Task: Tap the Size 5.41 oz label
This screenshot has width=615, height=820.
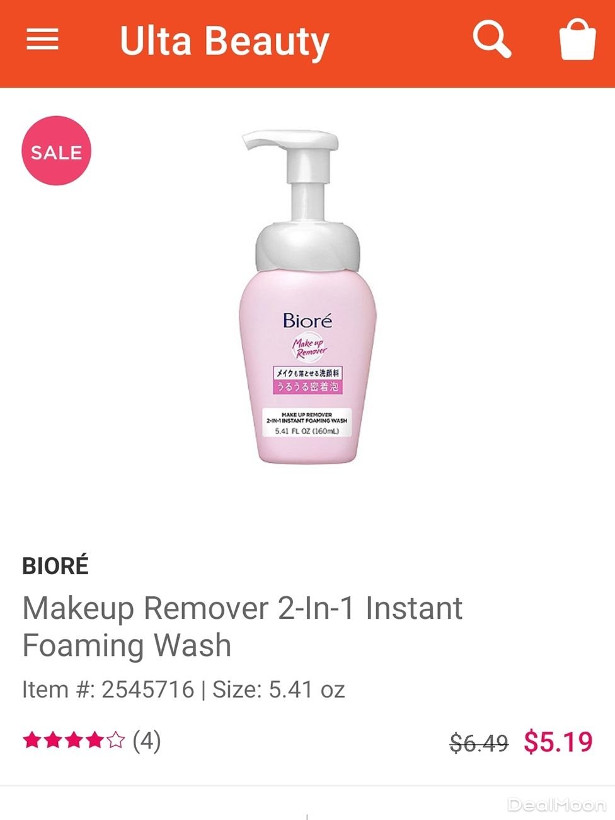Action: [279, 689]
